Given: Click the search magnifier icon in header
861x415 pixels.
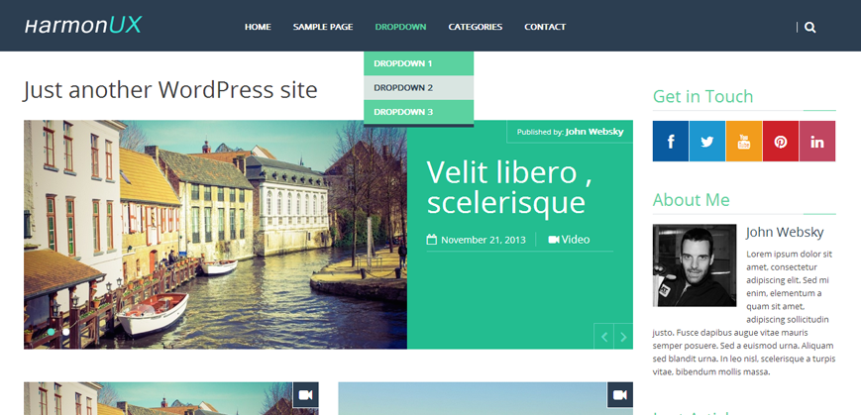Looking at the screenshot, I should click(x=810, y=28).
